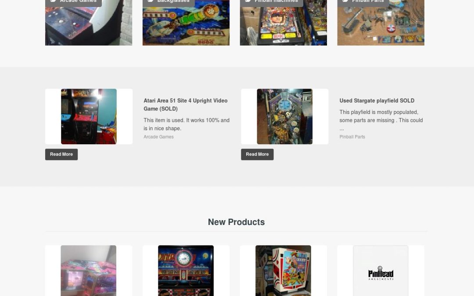
Task: Follow the Pinball Parts category link under Stargate
Action: pyautogui.click(x=352, y=137)
